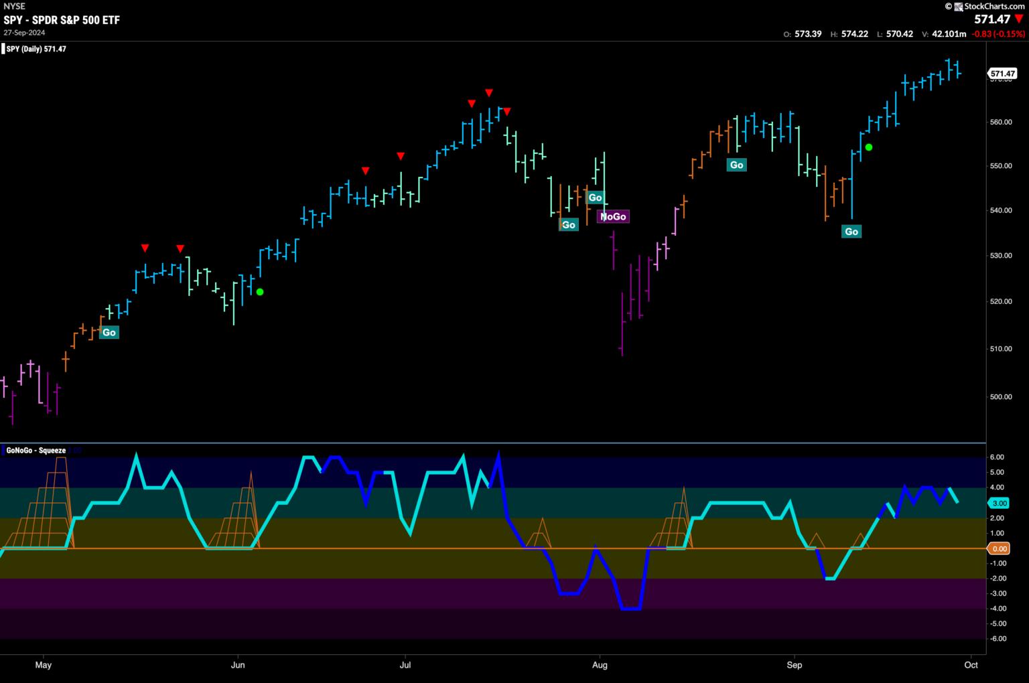
Task: Click the volume value V: 42.101m
Action: pos(944,33)
